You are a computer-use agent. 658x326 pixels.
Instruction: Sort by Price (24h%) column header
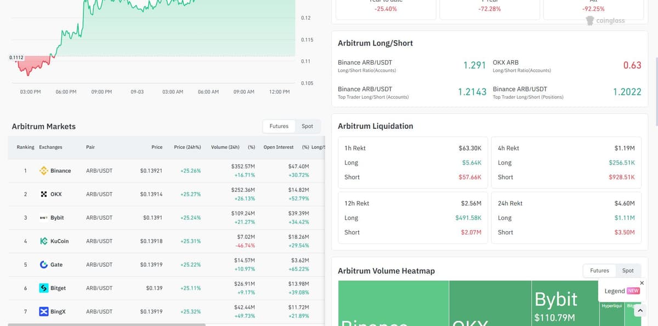pyautogui.click(x=188, y=147)
